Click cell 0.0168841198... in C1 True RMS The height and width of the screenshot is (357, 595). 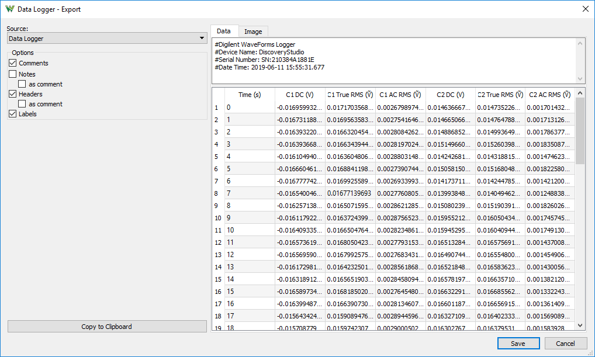[x=350, y=169]
